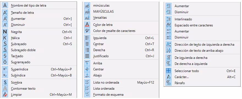Click the Nombre del tipo de letra icon
This screenshot has height=99, width=242.
point(5,5)
